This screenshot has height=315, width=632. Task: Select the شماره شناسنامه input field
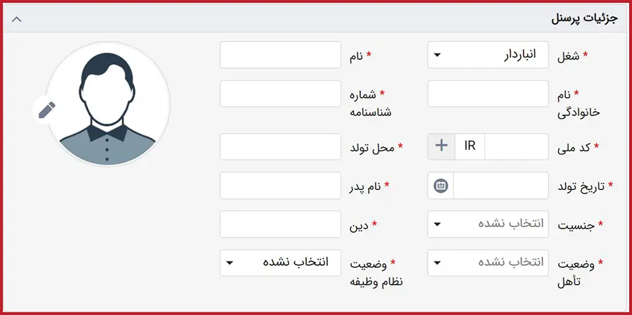280,94
